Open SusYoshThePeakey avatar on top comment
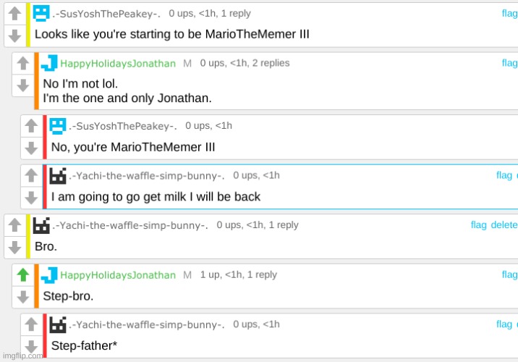Screen dimensions: 518x362 coord(41,14)
